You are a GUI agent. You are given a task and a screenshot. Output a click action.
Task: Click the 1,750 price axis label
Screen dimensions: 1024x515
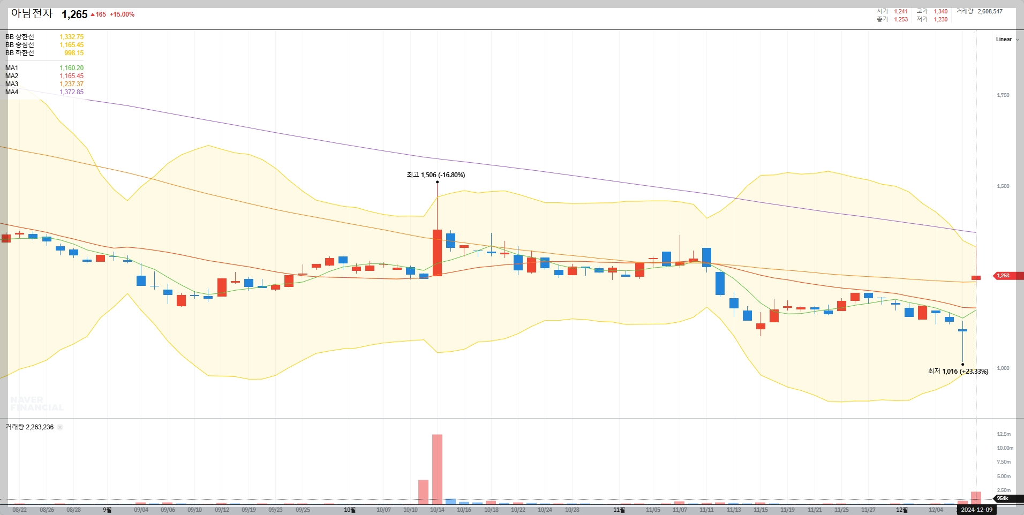pyautogui.click(x=1003, y=95)
